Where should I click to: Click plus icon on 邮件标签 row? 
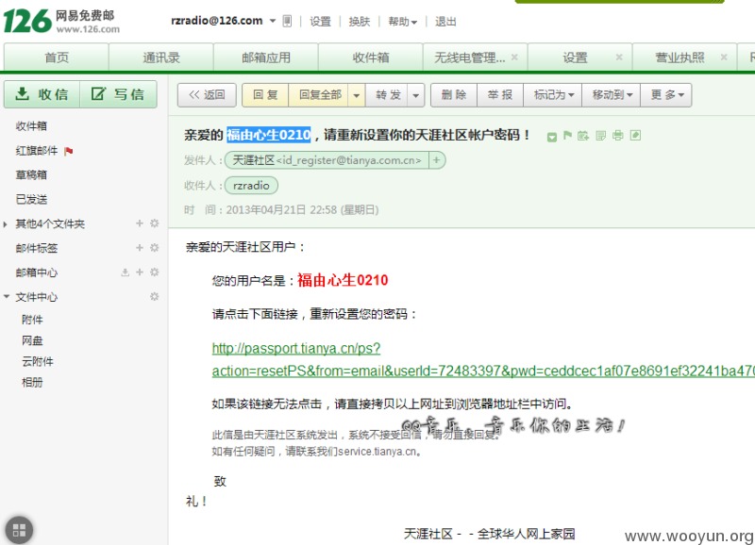[x=140, y=248]
